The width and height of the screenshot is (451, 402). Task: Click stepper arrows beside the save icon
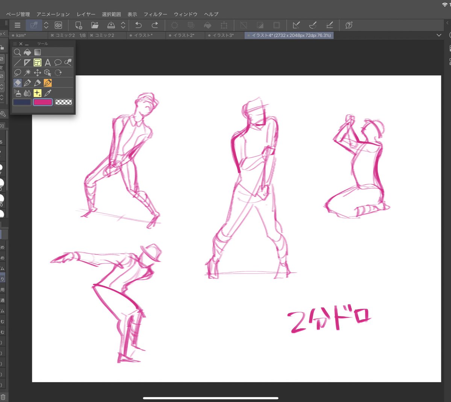(x=123, y=25)
